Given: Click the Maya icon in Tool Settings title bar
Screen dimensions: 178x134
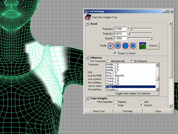Looking at the screenshot, I should point(86,11).
